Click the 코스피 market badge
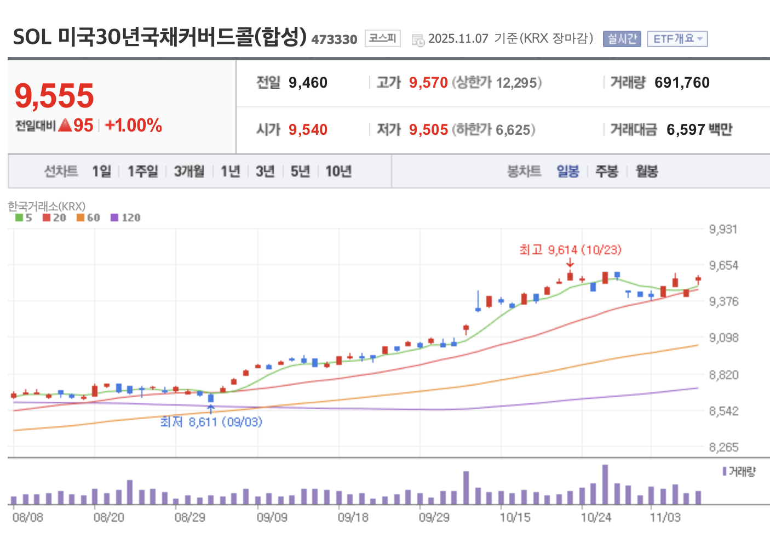 pos(382,38)
